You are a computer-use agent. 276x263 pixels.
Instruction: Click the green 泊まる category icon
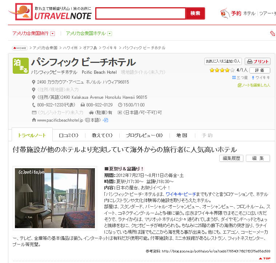21,66
